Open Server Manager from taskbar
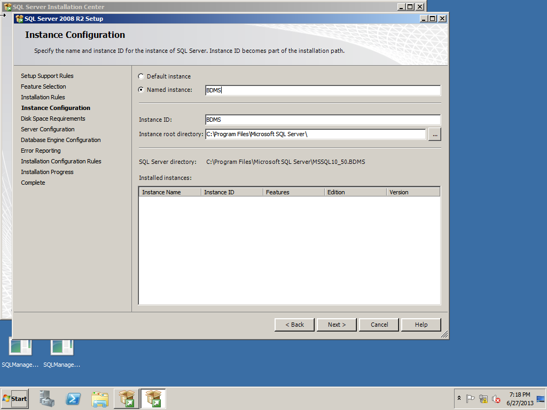Screen dimensions: 547x410 coord(47,398)
